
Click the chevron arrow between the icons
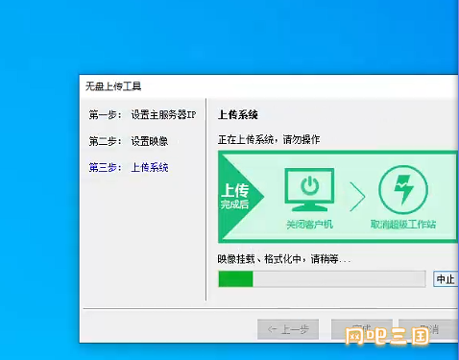click(357, 197)
